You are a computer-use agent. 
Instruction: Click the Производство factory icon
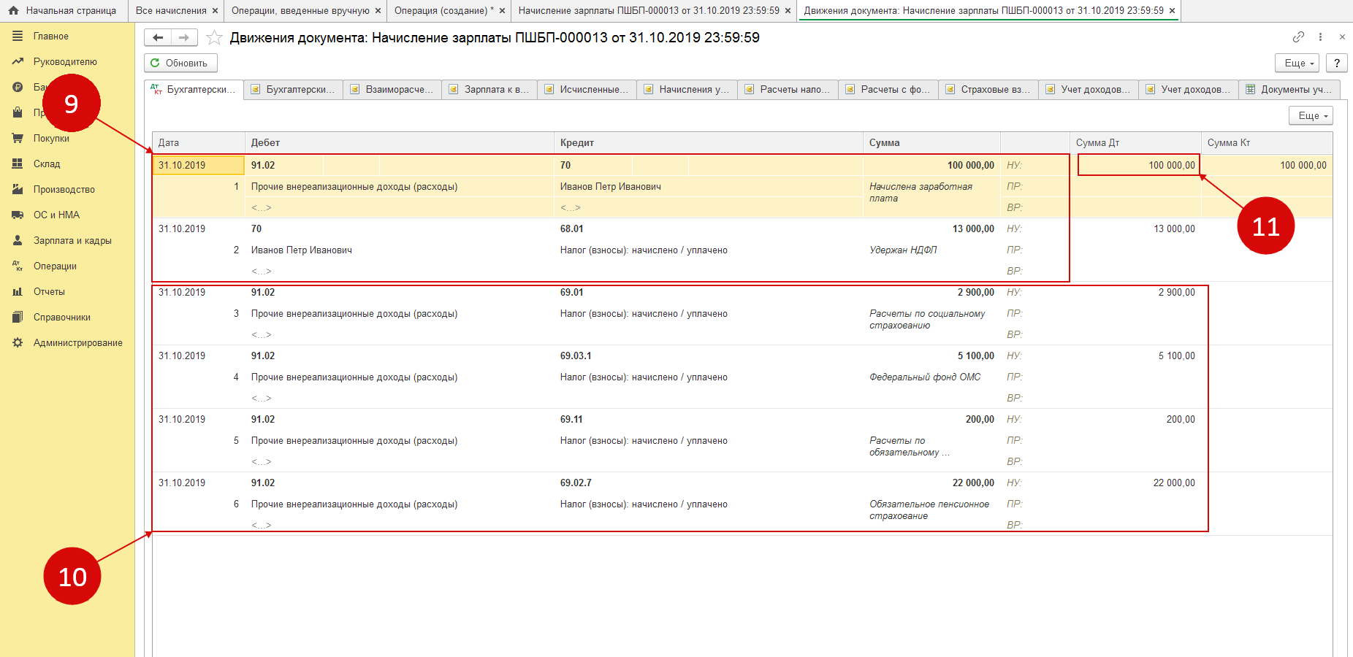[18, 189]
